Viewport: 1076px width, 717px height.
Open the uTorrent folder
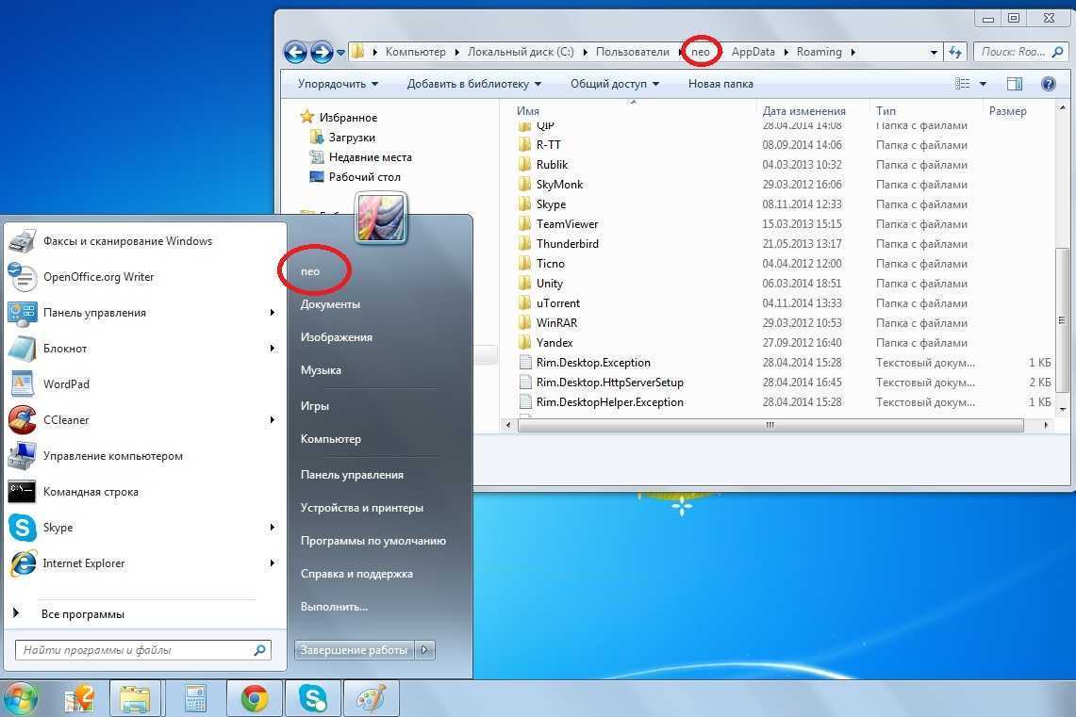pyautogui.click(x=558, y=303)
